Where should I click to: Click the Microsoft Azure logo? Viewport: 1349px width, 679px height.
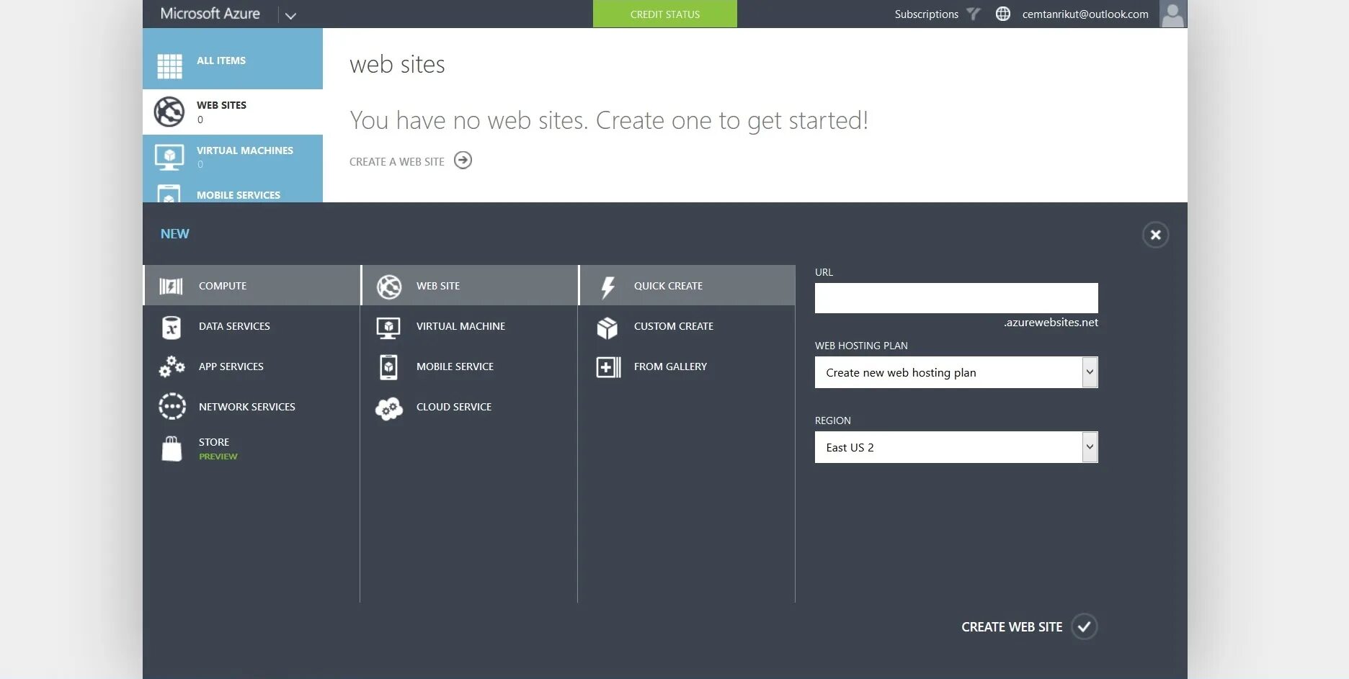(x=210, y=14)
